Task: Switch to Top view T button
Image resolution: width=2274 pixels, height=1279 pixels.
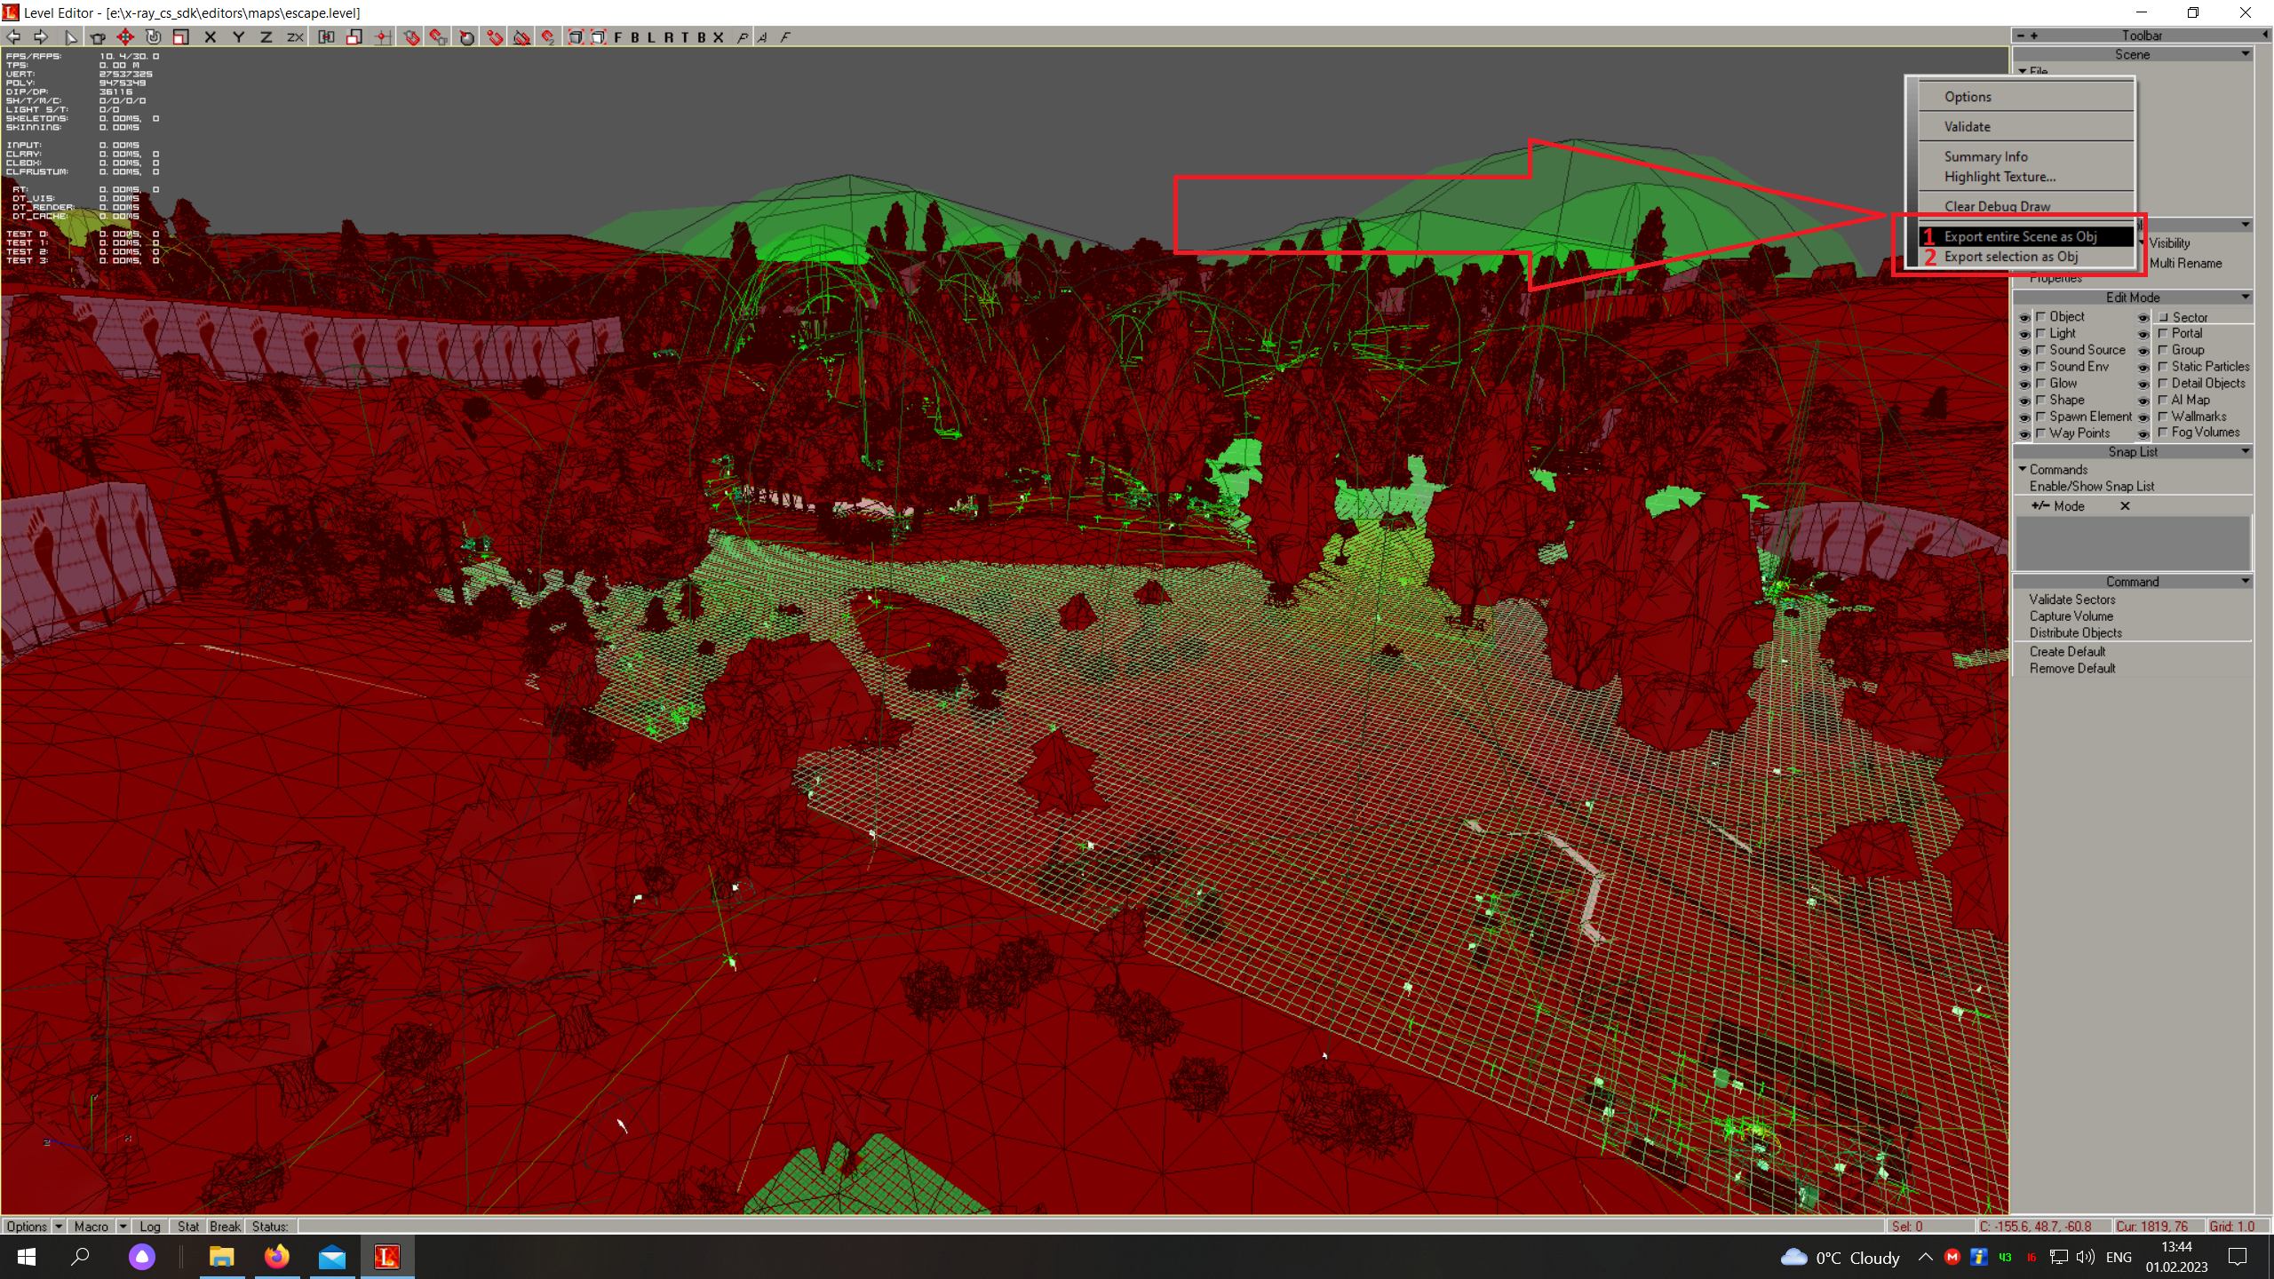Action: [x=685, y=36]
